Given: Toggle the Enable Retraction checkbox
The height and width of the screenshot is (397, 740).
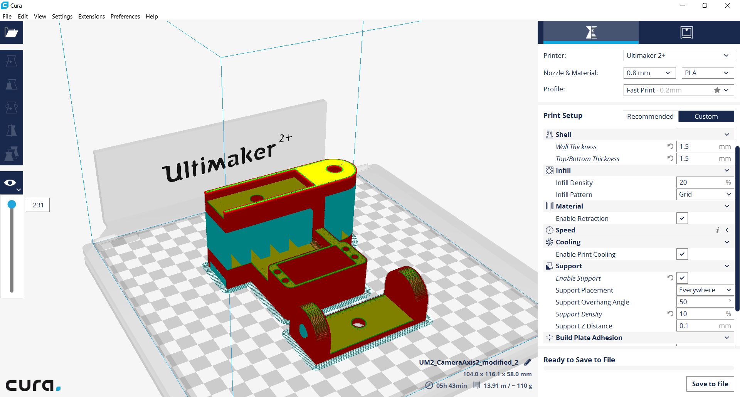Looking at the screenshot, I should pyautogui.click(x=682, y=218).
